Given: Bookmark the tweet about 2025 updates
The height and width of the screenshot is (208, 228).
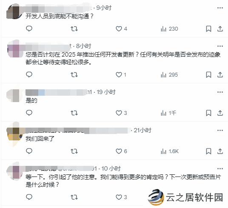Looking at the screenshot, I should [x=209, y=75].
